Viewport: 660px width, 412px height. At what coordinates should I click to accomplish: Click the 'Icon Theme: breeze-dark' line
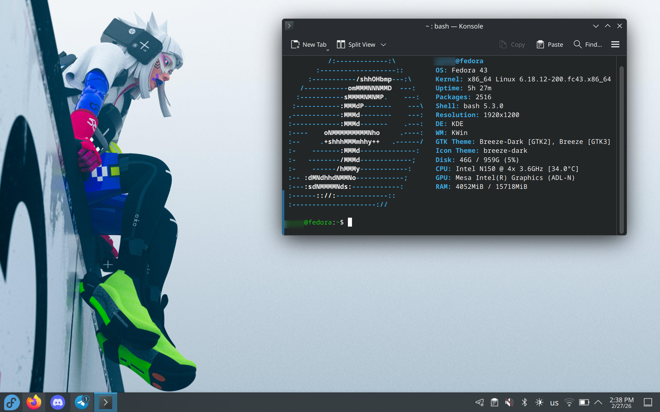(481, 150)
